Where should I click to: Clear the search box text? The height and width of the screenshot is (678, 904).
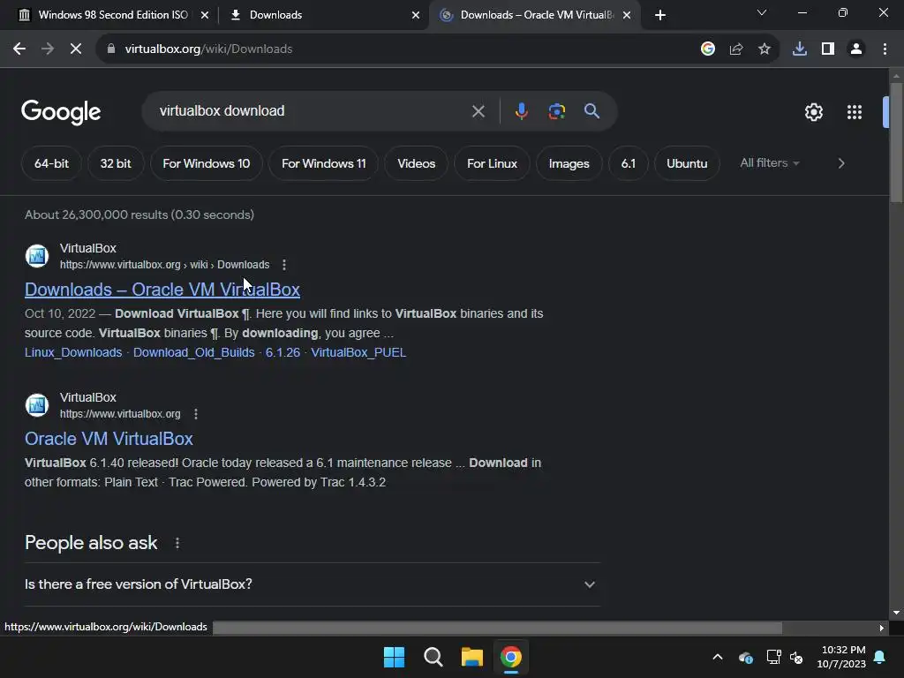point(478,111)
